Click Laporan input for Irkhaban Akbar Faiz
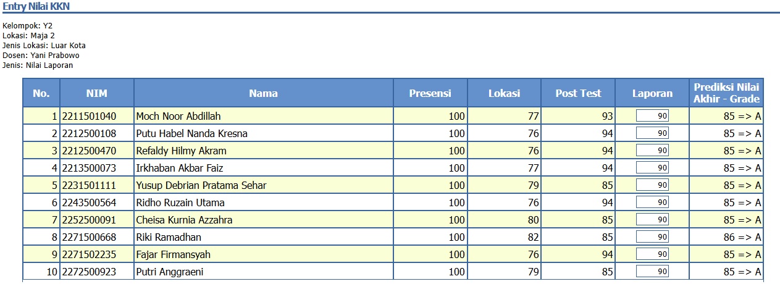 [x=653, y=168]
